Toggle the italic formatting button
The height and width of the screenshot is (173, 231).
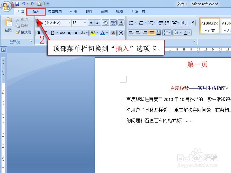pyautogui.click(x=45, y=33)
